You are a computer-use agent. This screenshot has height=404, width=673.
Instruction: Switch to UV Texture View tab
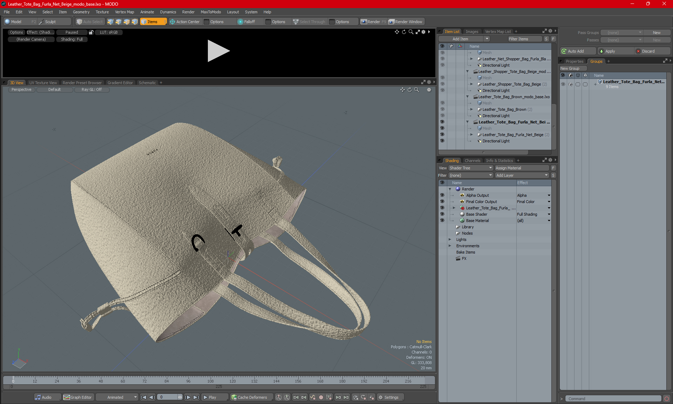click(x=43, y=83)
